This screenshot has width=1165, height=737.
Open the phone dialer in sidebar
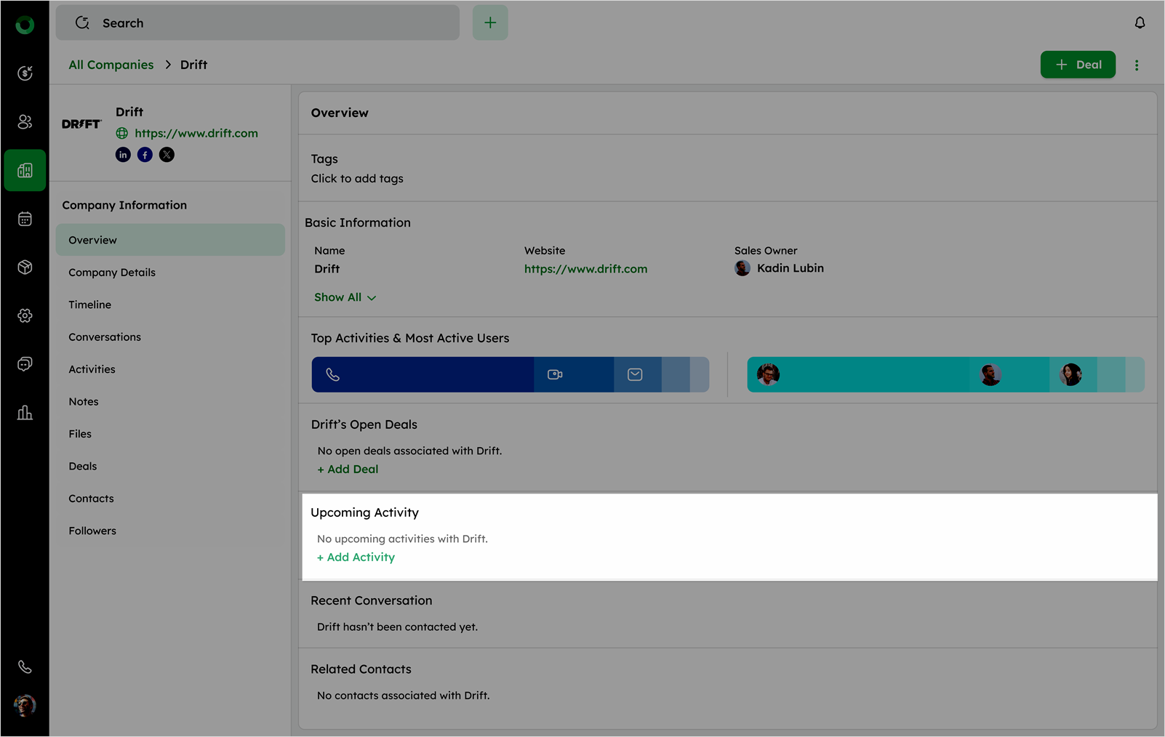pos(25,666)
